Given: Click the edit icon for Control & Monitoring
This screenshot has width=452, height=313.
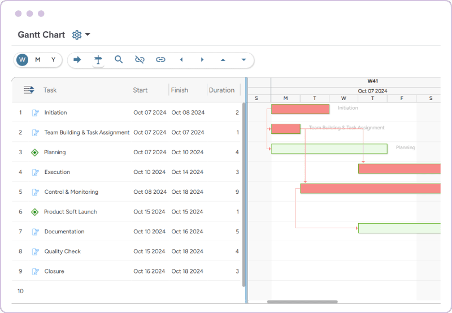Looking at the screenshot, I should [x=35, y=192].
